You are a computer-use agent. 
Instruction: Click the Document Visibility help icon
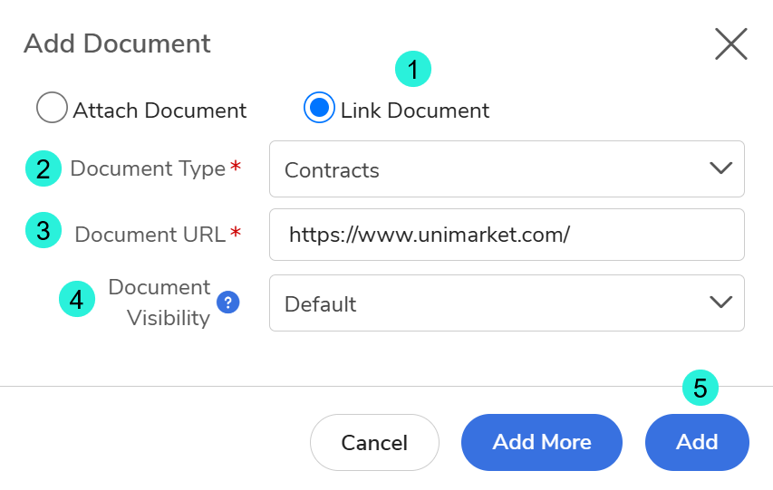pyautogui.click(x=228, y=303)
